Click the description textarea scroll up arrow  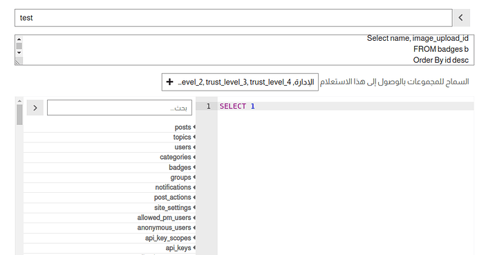click(x=19, y=39)
